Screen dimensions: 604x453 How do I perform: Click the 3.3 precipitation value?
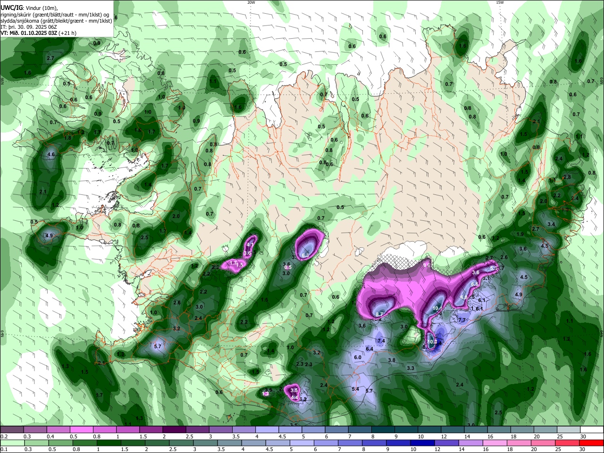(411, 368)
